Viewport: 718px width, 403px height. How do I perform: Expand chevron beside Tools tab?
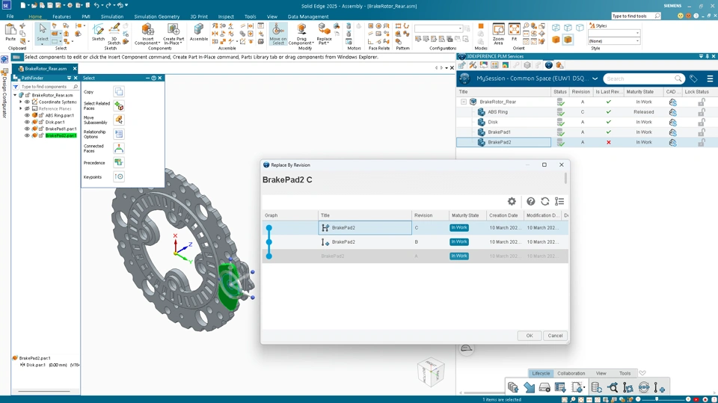pyautogui.click(x=642, y=373)
